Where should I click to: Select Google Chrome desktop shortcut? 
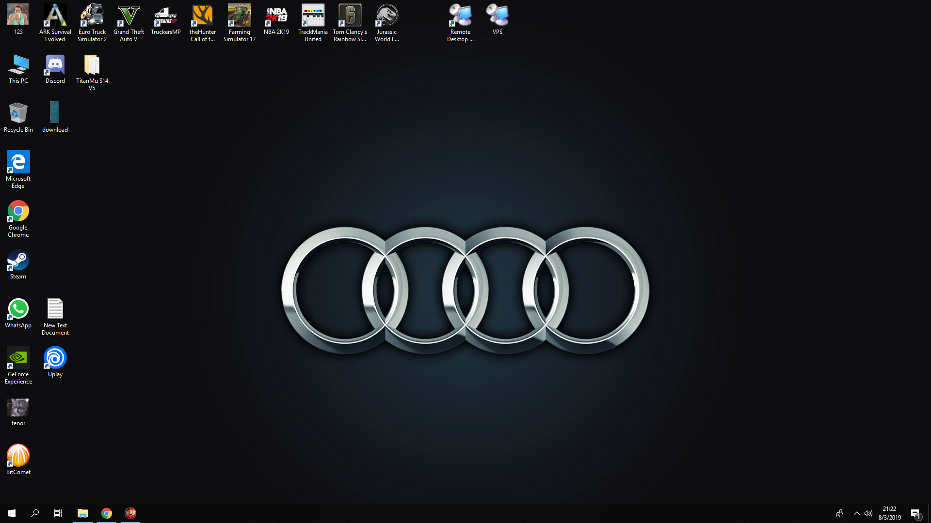[x=18, y=218]
